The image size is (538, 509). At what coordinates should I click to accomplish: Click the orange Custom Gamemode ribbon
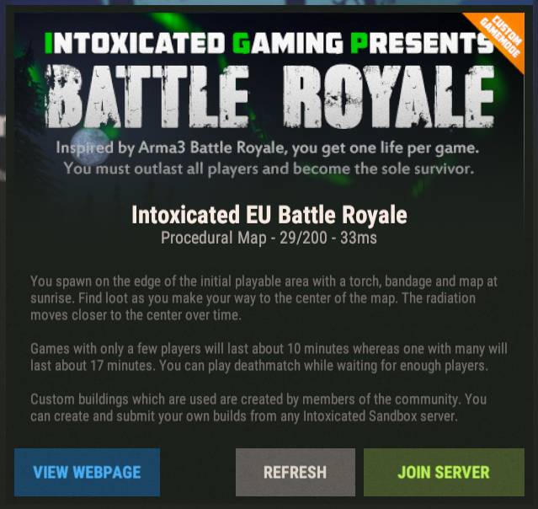coord(502,36)
